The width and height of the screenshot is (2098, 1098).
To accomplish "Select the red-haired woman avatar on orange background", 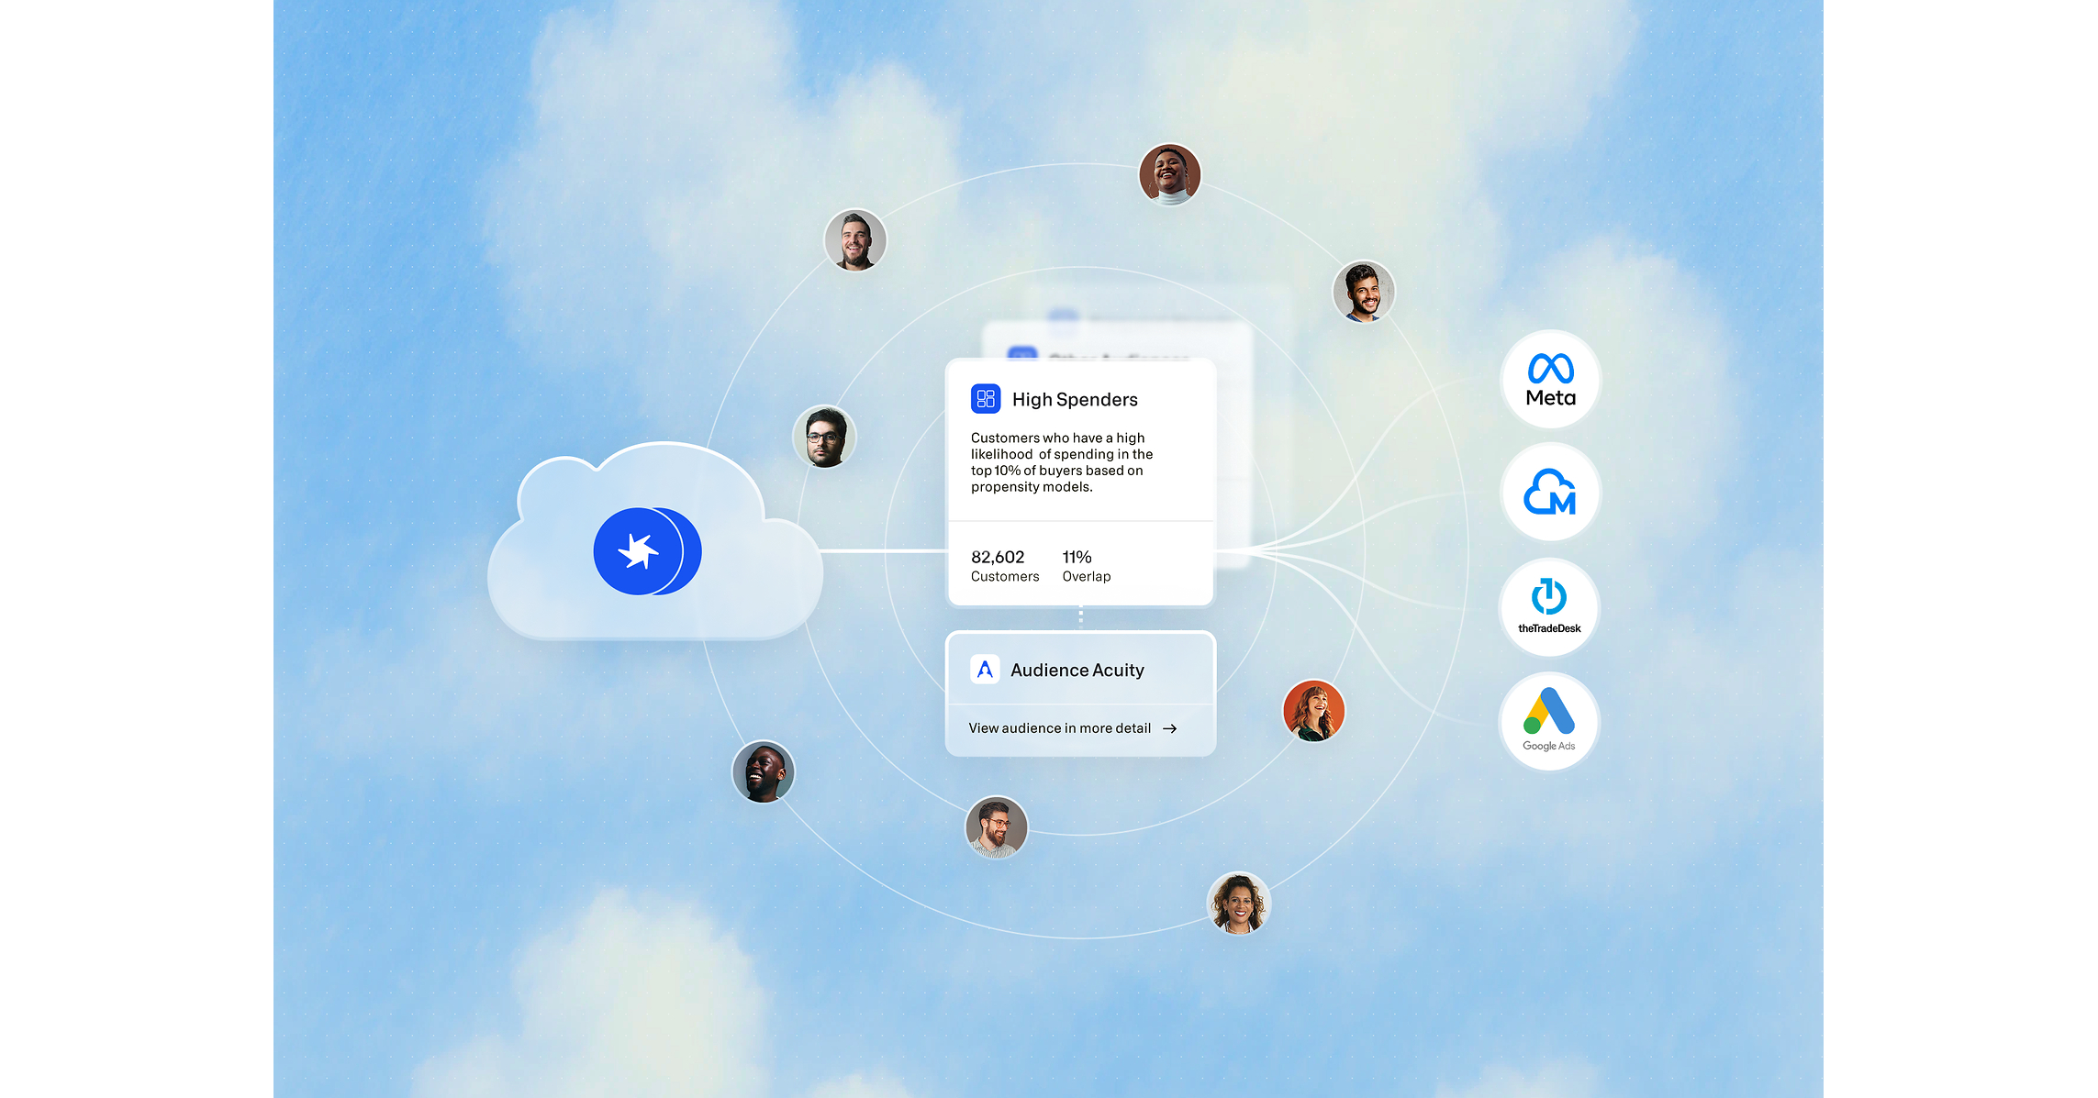I will coord(1313,710).
